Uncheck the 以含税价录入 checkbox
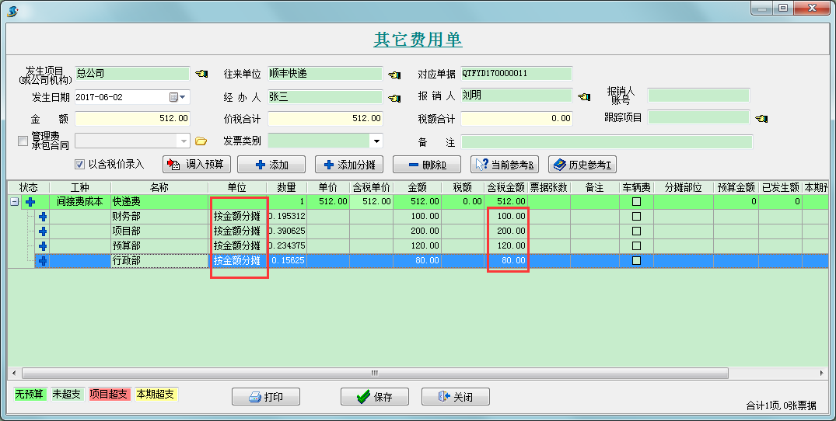The height and width of the screenshot is (421, 836). coord(79,165)
